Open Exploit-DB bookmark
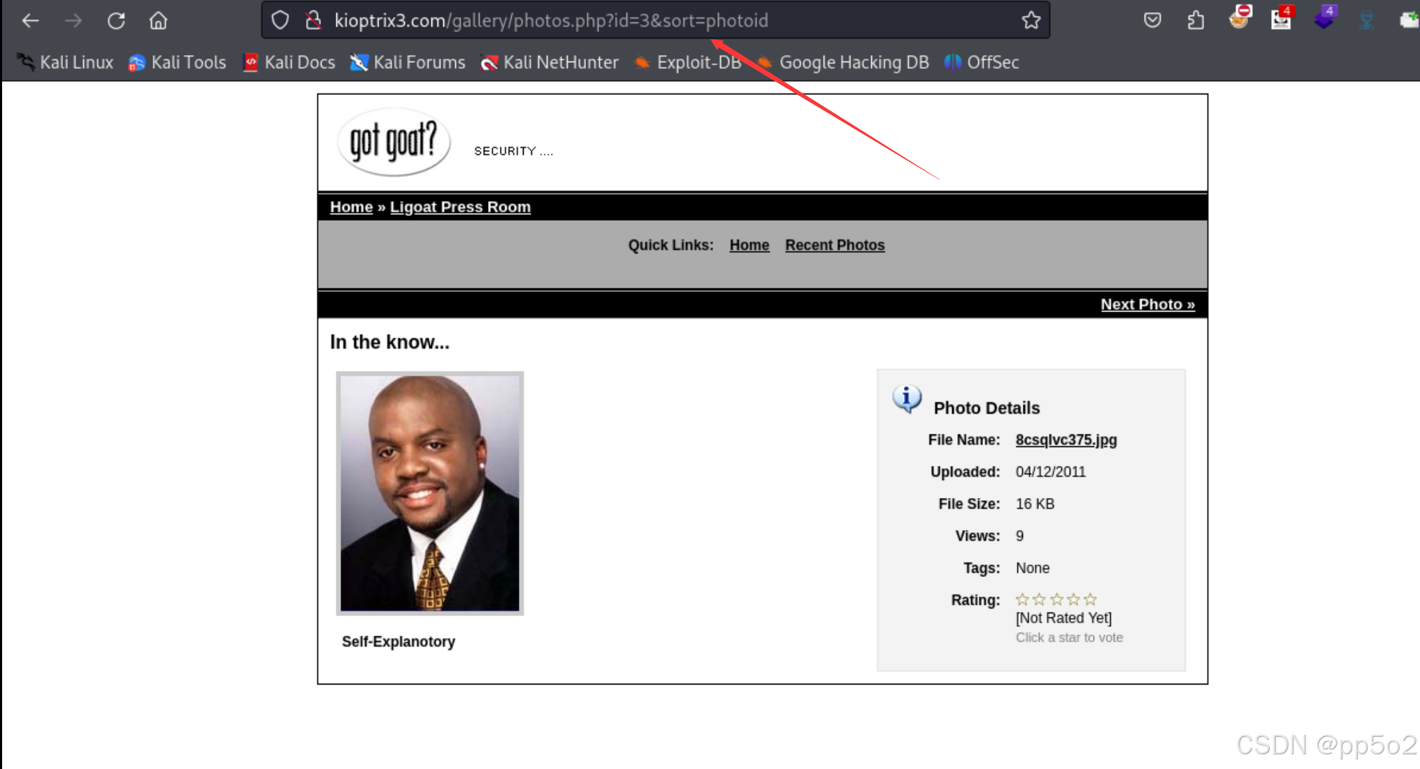1420x769 pixels. tap(688, 63)
